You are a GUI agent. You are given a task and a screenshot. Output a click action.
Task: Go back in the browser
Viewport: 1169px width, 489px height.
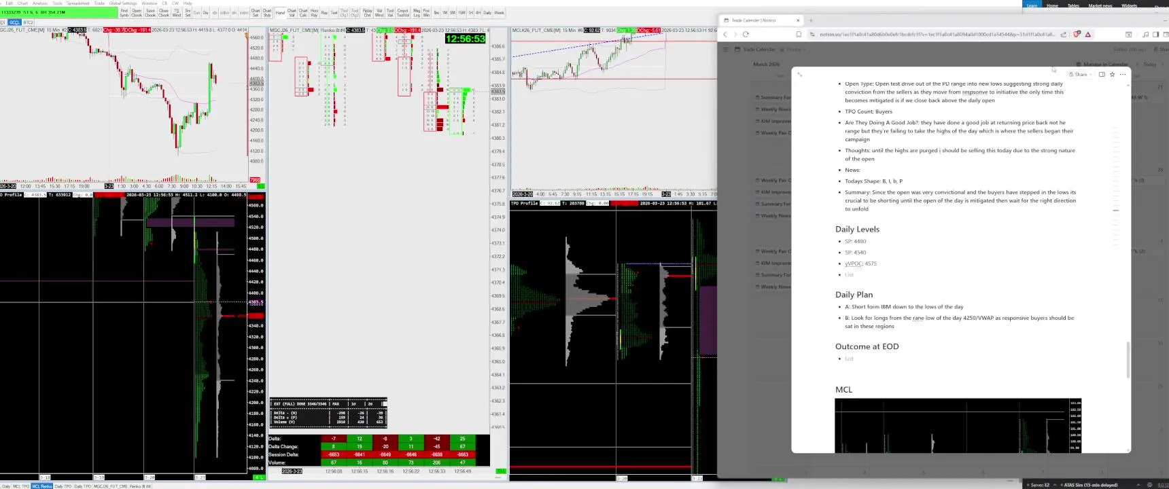725,34
